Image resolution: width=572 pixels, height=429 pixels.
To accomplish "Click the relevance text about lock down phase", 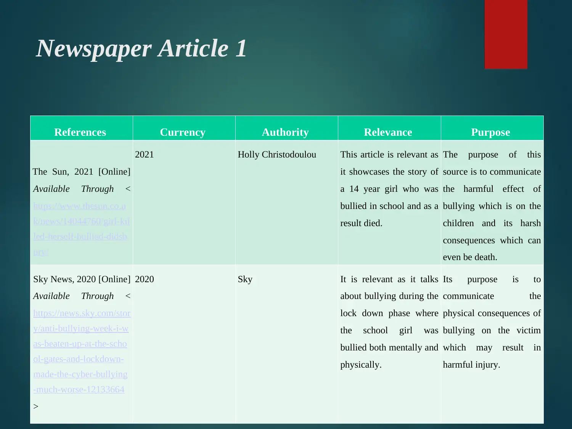I will (x=389, y=322).
